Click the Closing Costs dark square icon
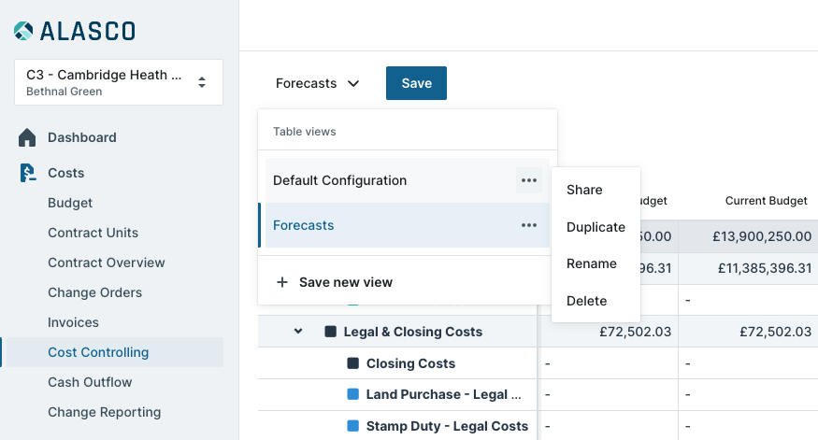The image size is (818, 440). click(x=353, y=363)
